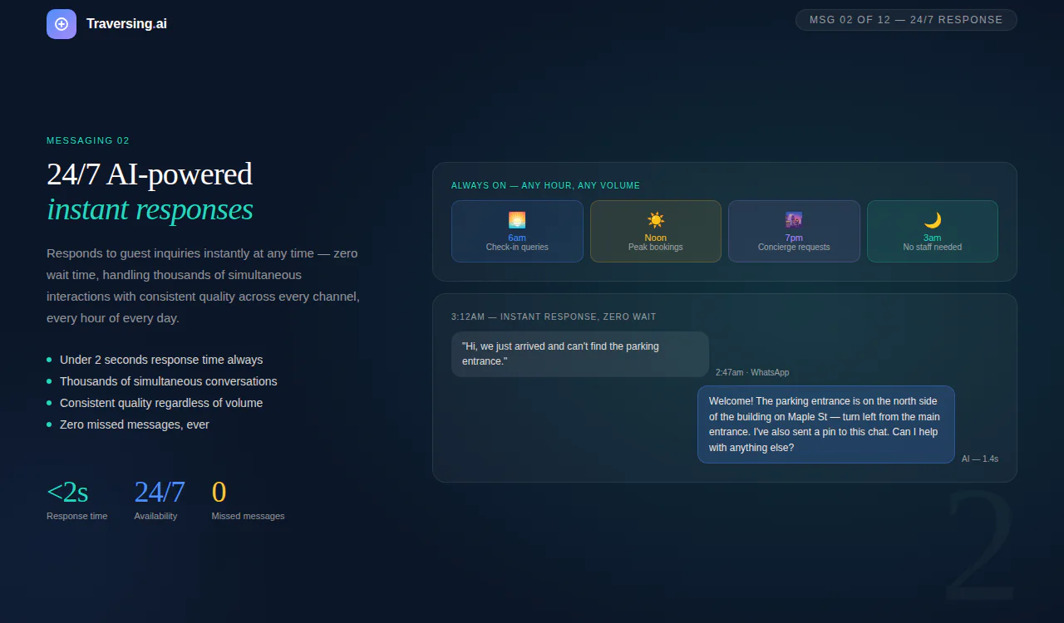The height and width of the screenshot is (623, 1064).
Task: Click the 'Responds to guest inquiries' description paragraph
Action: coord(204,286)
